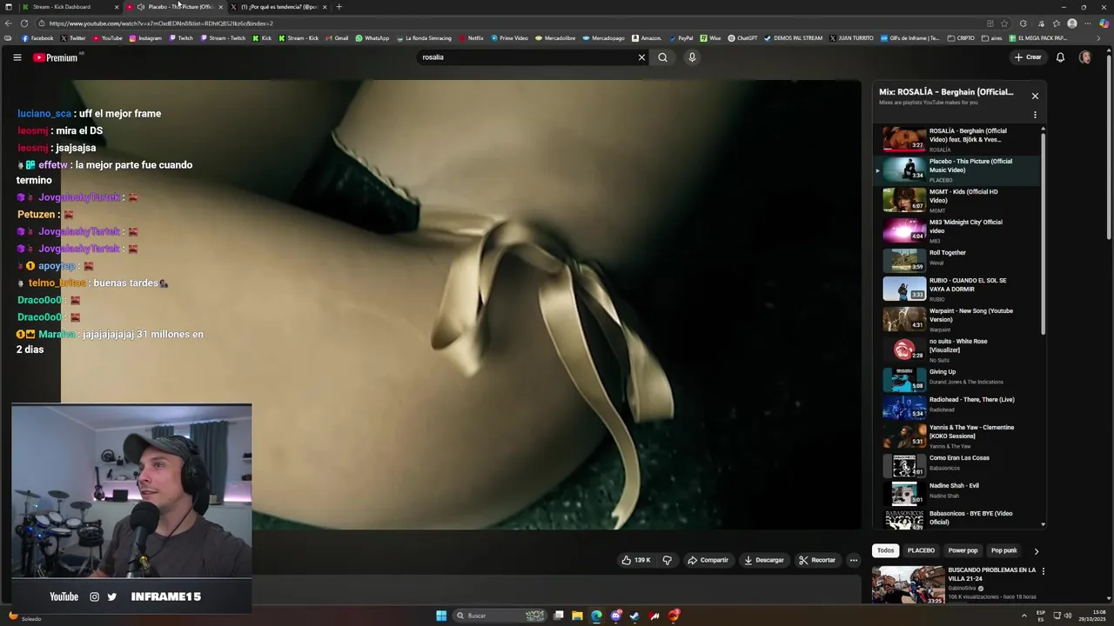Select the Pop punk filter chip
1114x626 pixels.
tap(1003, 550)
